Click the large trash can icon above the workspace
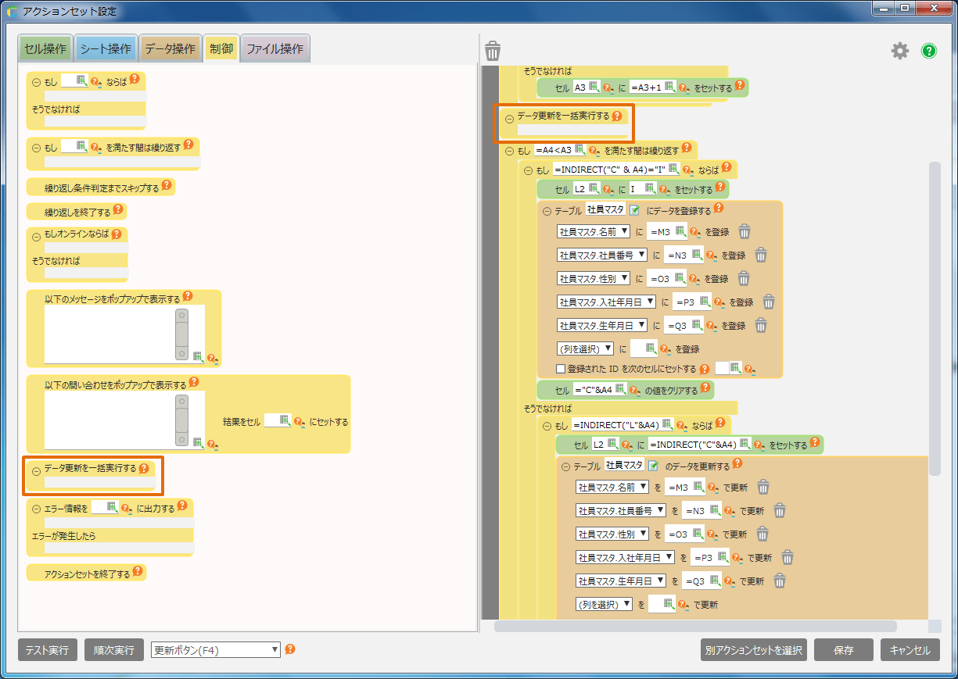 pyautogui.click(x=493, y=52)
